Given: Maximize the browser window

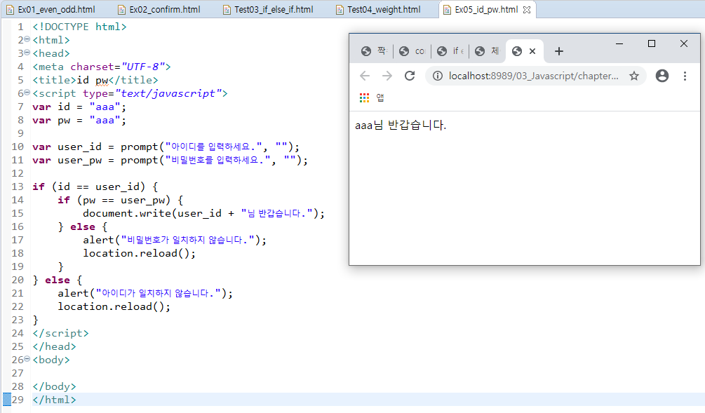Looking at the screenshot, I should click(652, 43).
